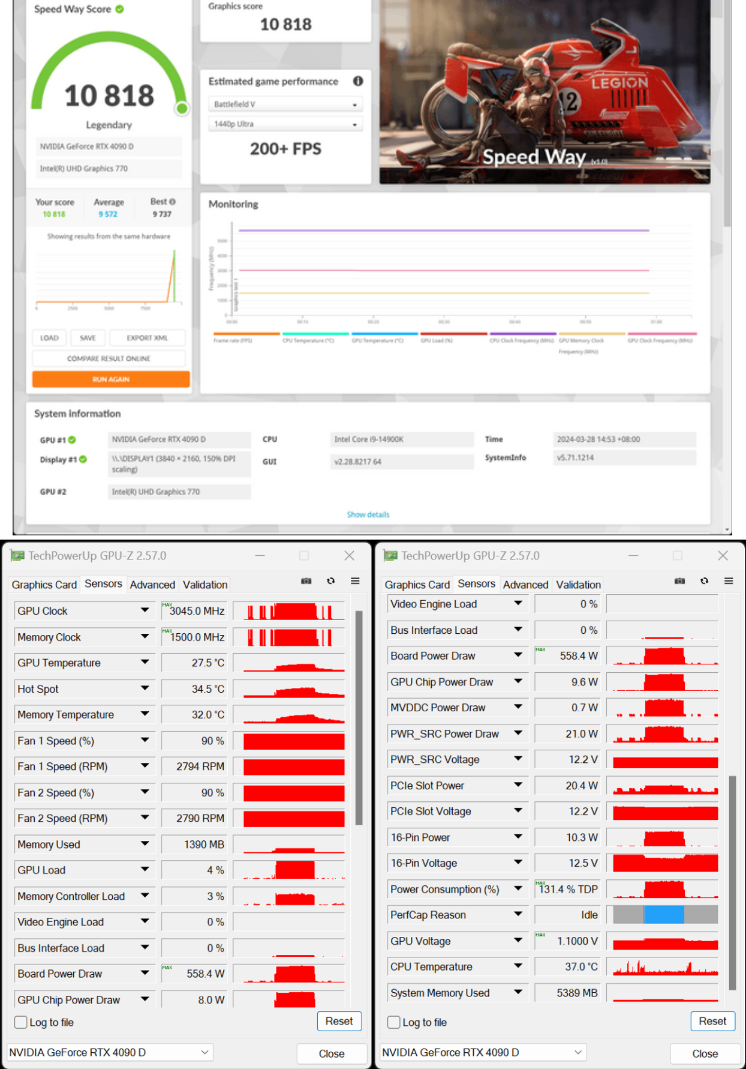Open the hamburger menu in right GPU-Z window

(729, 581)
